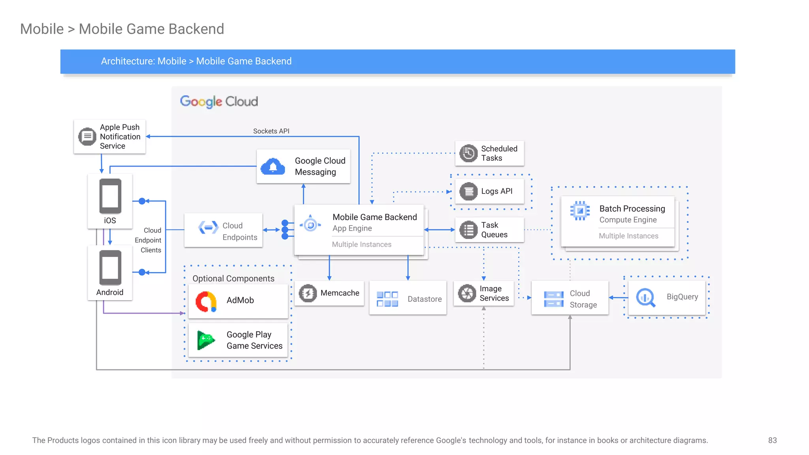Click the Compute Engine chip icon

pos(579,211)
